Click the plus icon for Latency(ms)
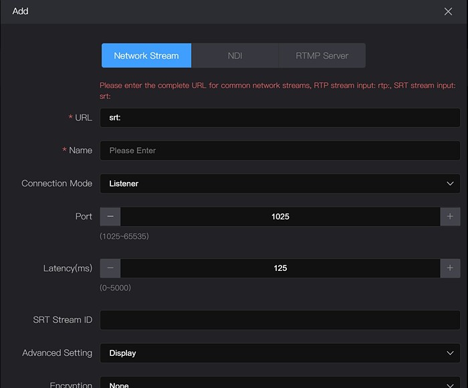This screenshot has height=388, width=468. 450,268
